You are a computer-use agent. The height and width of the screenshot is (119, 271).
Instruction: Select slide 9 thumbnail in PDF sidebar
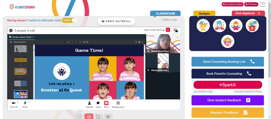[x=21, y=71]
